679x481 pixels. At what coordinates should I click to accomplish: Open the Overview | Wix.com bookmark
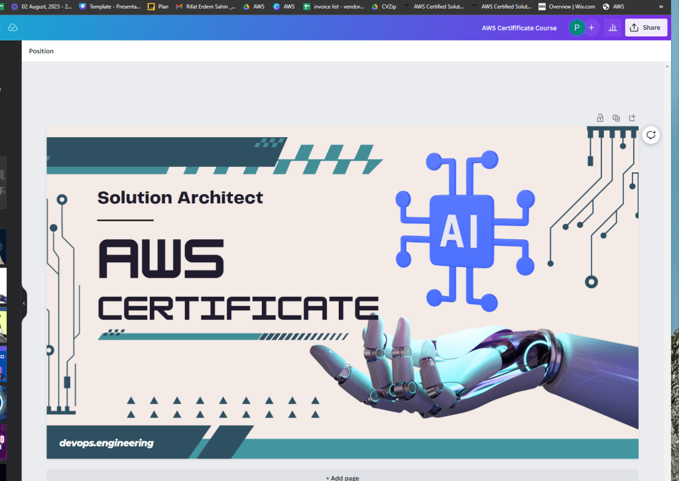click(x=566, y=7)
